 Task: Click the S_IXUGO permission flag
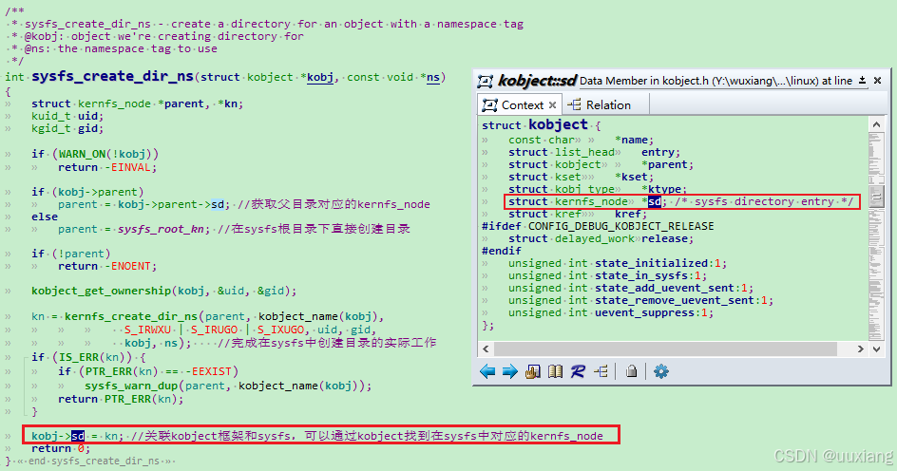click(280, 330)
